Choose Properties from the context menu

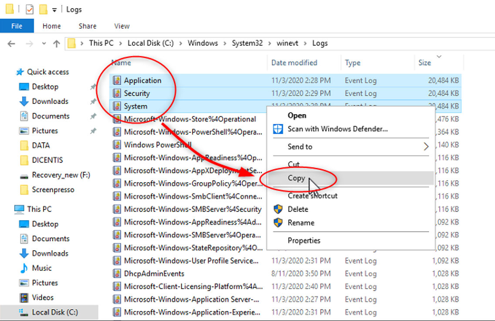coord(304,240)
